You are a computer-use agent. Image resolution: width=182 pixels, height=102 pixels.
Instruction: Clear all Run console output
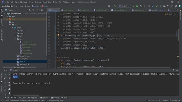(9, 93)
